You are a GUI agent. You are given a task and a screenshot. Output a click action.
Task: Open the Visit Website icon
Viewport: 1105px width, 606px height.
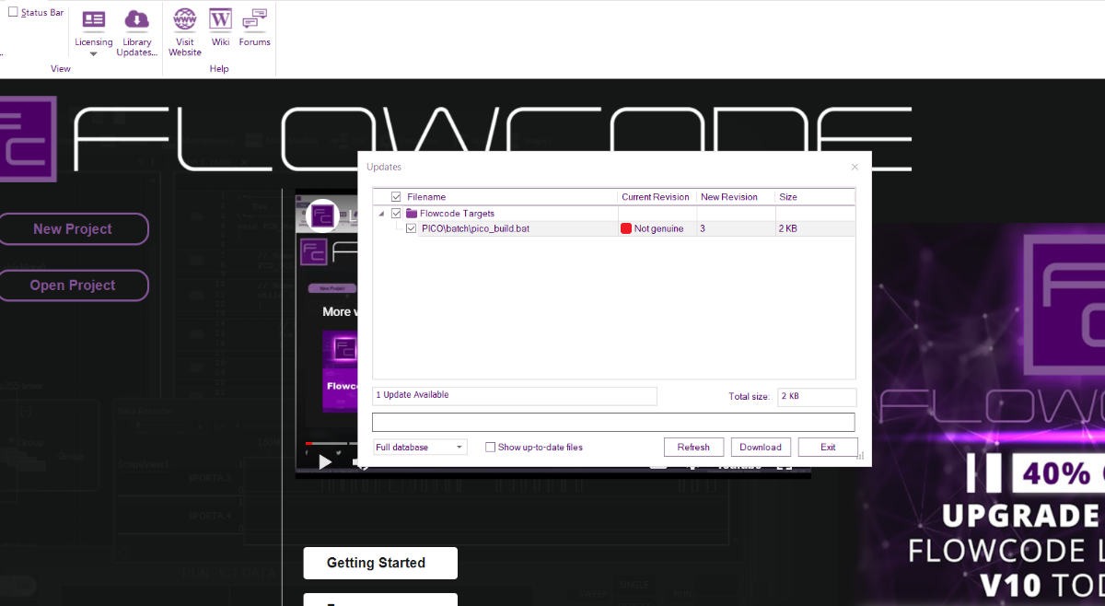coord(185,32)
